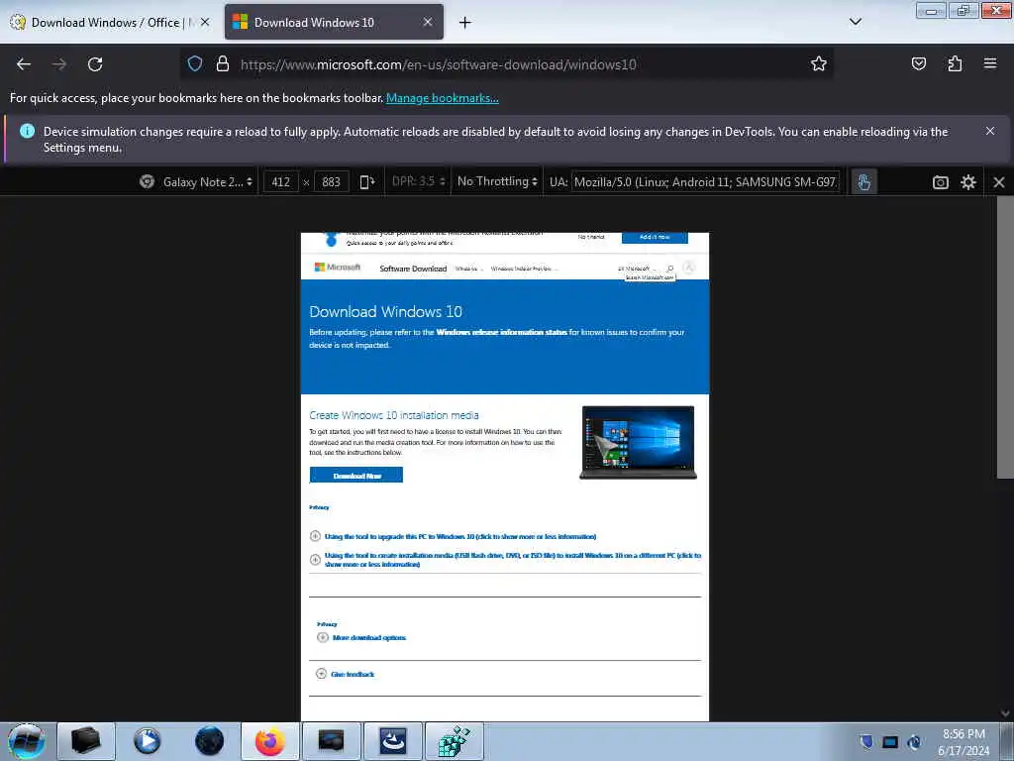Open the Registry Editor cubes taskbar icon
The height and width of the screenshot is (761, 1014).
[454, 741]
